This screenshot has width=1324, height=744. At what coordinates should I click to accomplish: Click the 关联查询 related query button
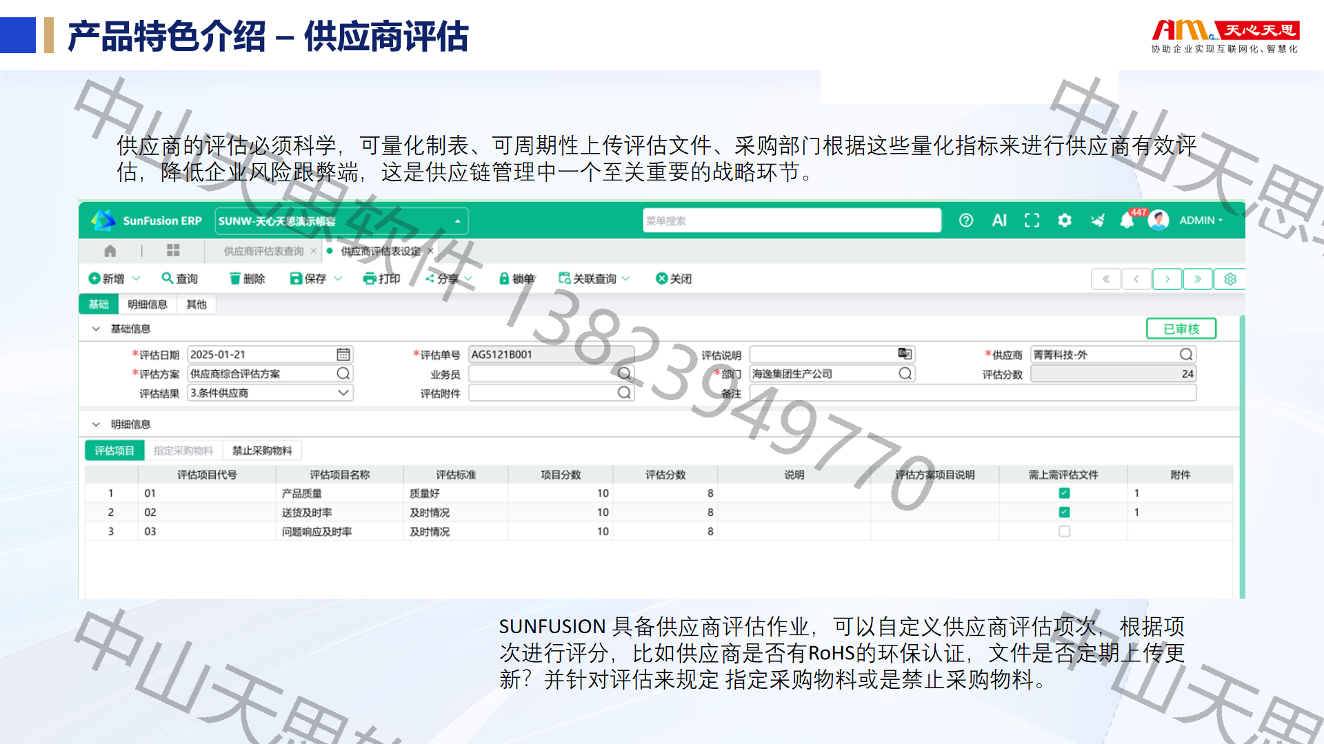coord(588,278)
